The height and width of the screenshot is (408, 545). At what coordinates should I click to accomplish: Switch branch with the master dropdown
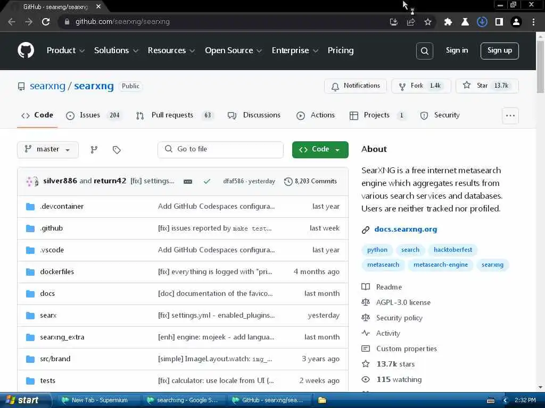pyautogui.click(x=47, y=149)
